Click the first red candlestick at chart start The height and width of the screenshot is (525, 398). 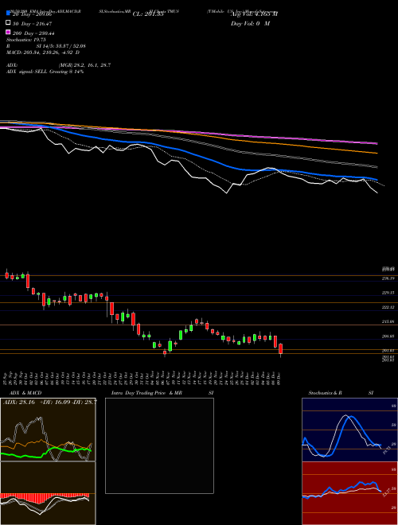tap(6, 275)
